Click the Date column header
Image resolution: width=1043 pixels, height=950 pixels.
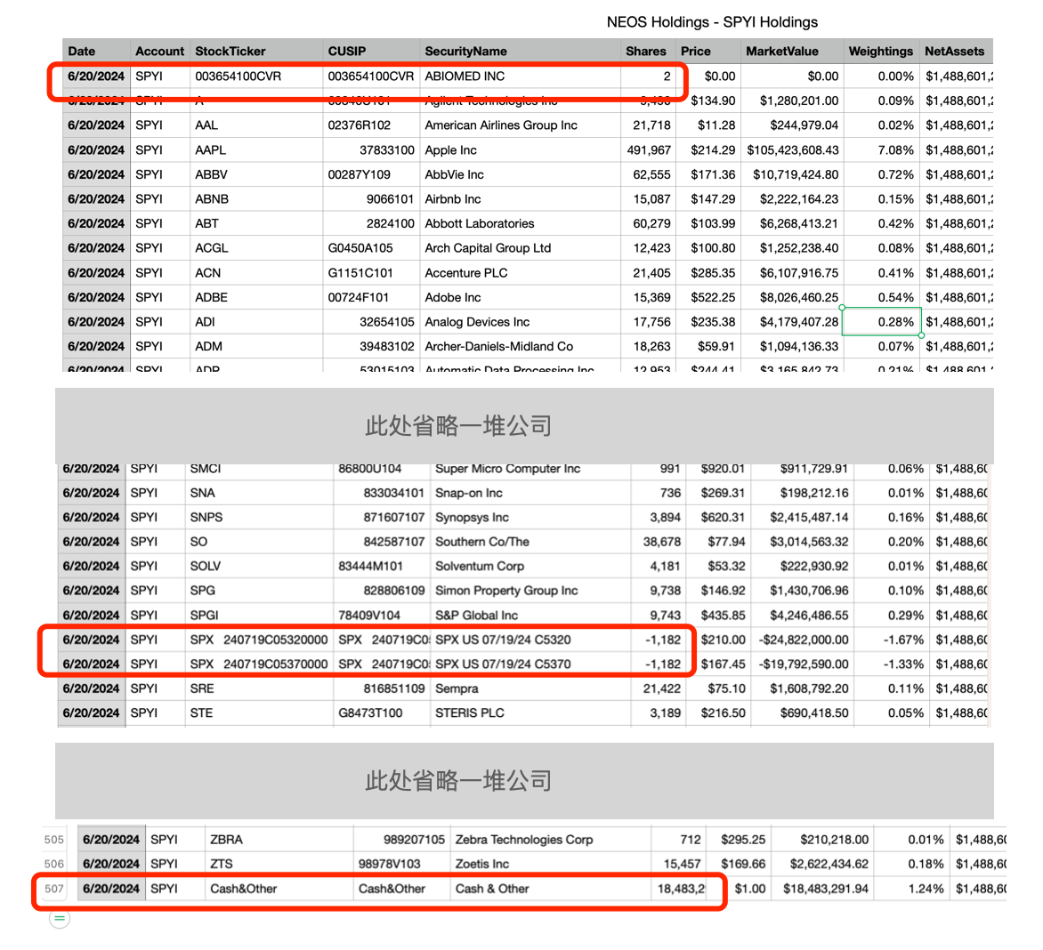96,52
